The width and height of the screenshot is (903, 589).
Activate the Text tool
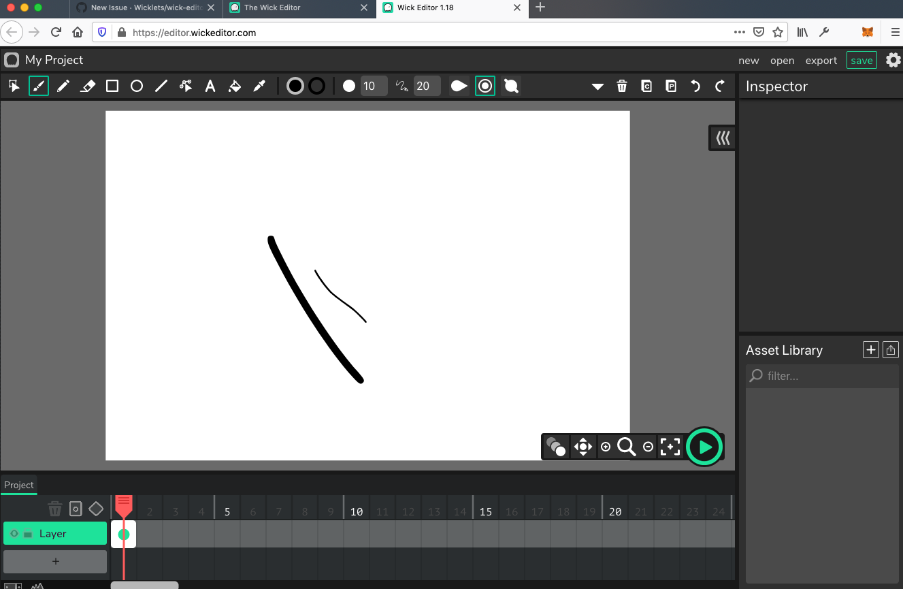click(210, 86)
